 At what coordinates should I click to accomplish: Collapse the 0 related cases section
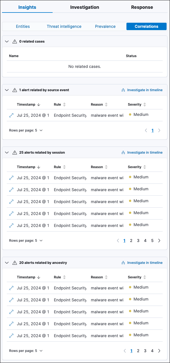pyautogui.click(x=7, y=41)
